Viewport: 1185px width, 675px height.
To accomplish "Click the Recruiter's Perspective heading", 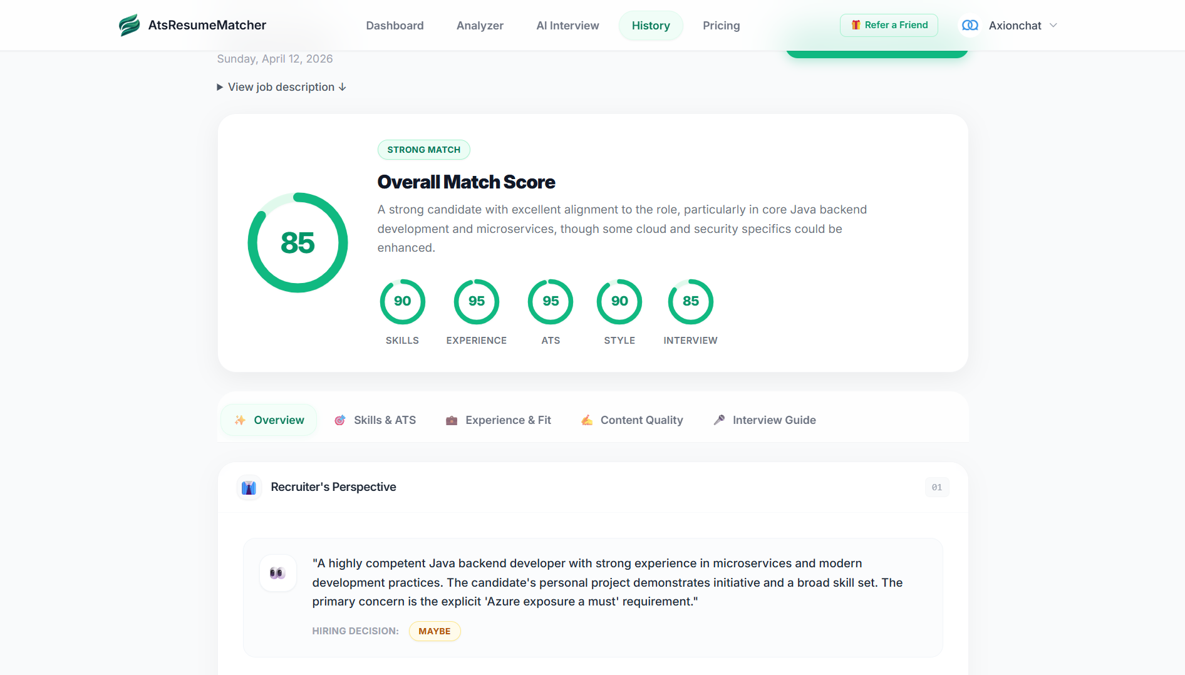I will (x=333, y=487).
